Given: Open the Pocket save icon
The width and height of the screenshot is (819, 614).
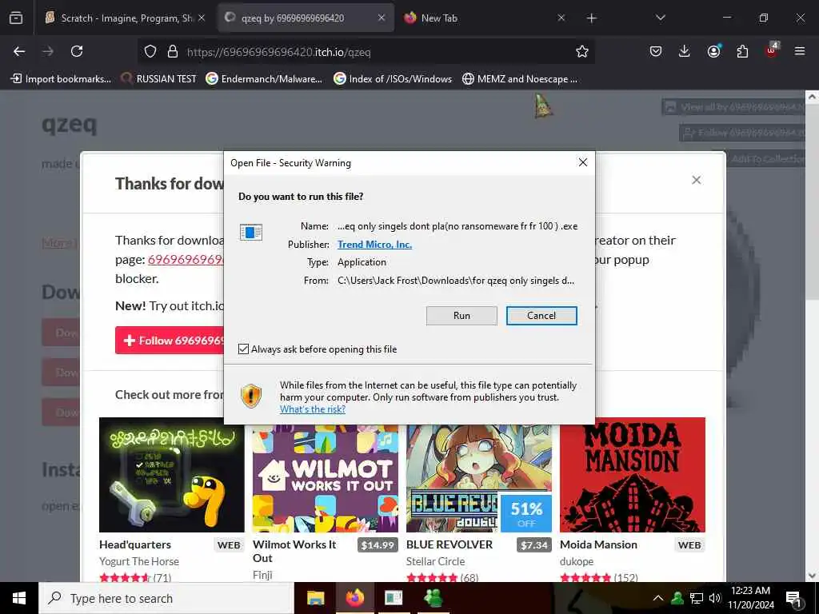Looking at the screenshot, I should [x=656, y=51].
